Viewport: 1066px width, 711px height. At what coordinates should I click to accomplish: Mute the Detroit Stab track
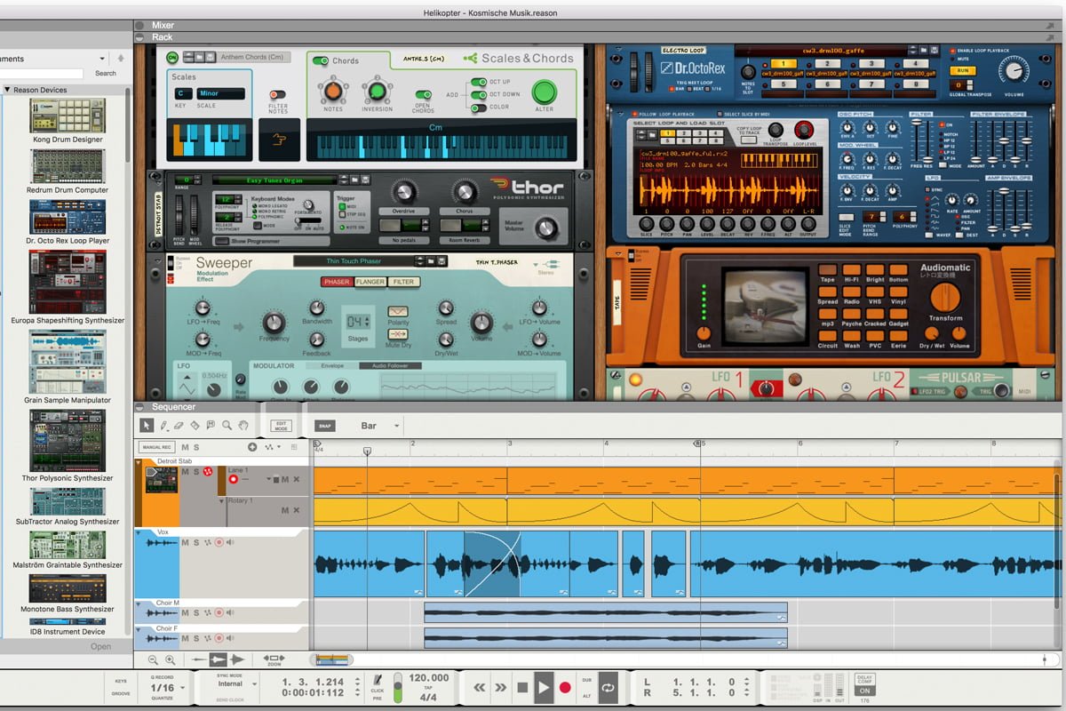click(x=185, y=471)
